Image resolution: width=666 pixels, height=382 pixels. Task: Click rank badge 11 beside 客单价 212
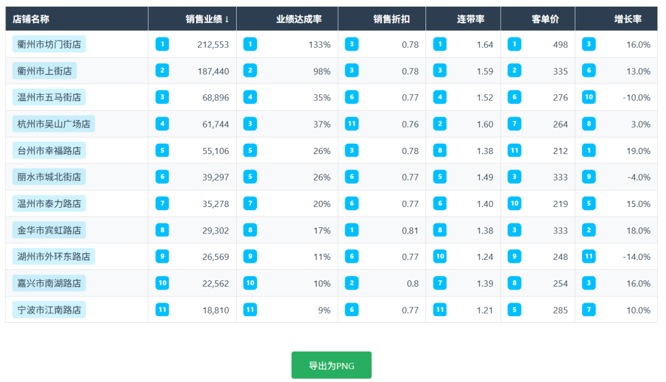point(514,150)
